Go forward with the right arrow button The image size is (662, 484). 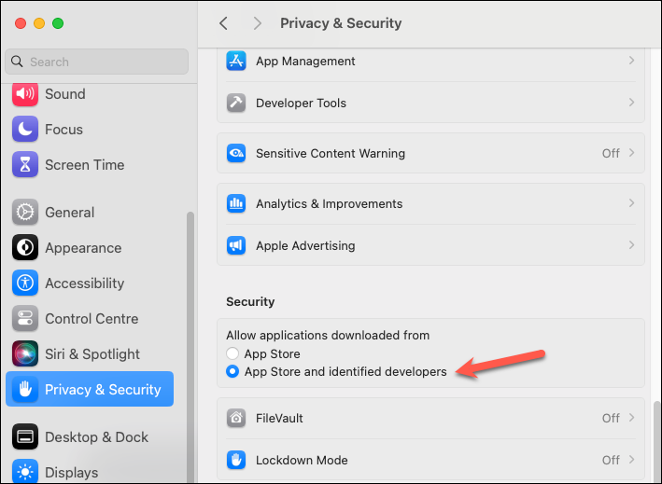coord(257,23)
